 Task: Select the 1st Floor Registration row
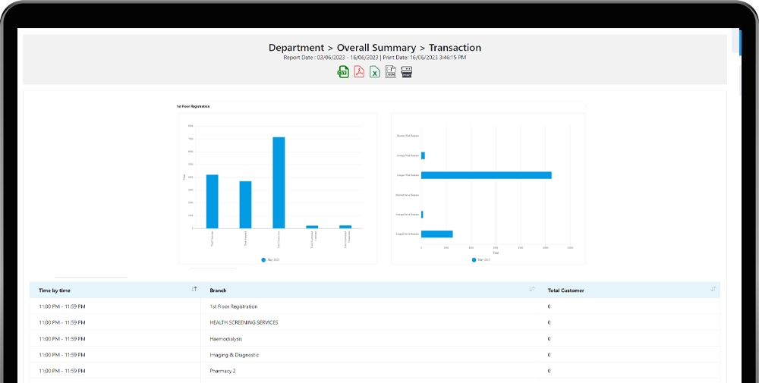pyautogui.click(x=233, y=306)
